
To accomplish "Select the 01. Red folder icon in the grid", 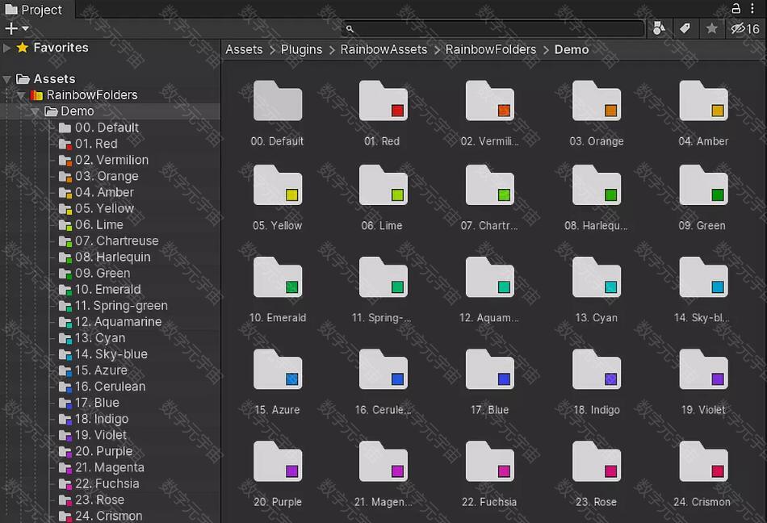I will point(383,102).
